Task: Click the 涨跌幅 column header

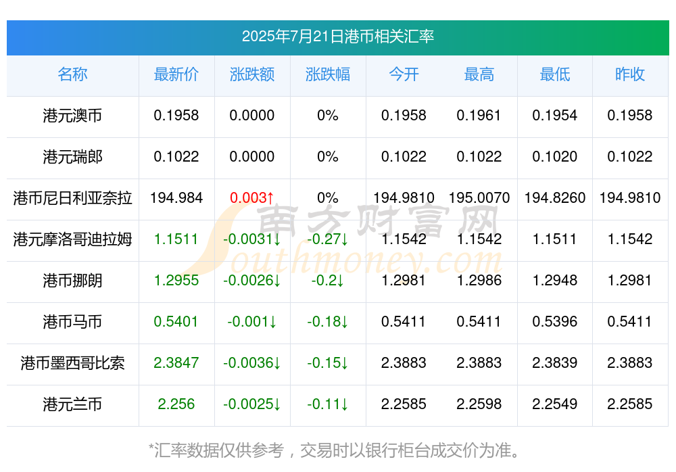Action: [327, 74]
